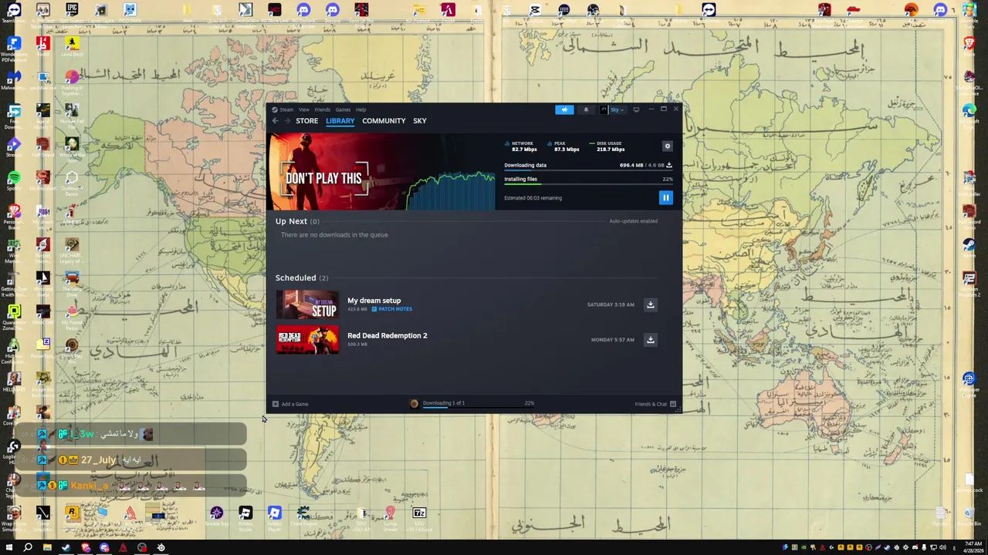Click the Downloading 1 of 1 status bar
The height and width of the screenshot is (555, 988).
point(470,403)
